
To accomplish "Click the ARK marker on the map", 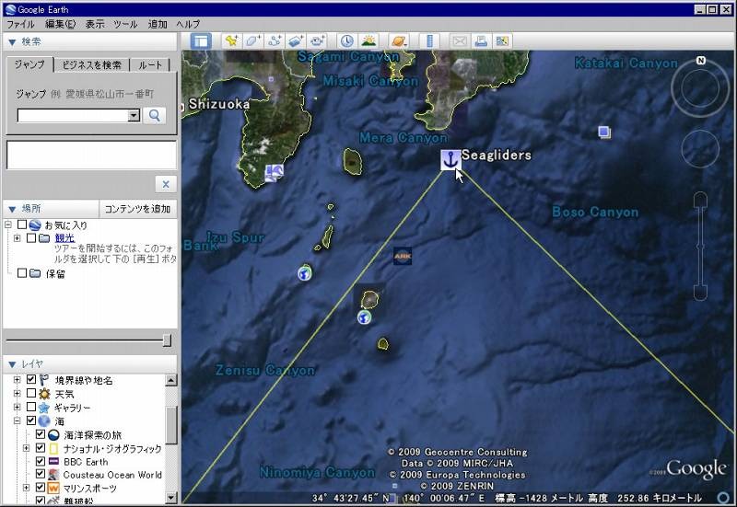I will pyautogui.click(x=403, y=257).
